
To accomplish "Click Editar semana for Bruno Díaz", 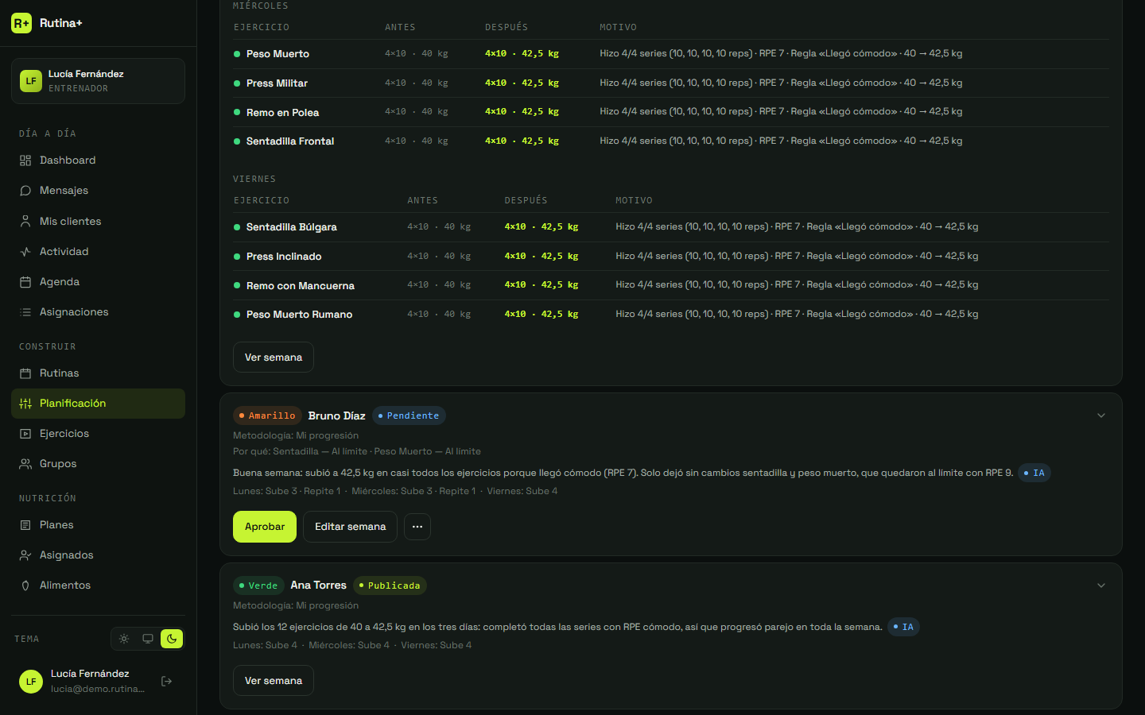I will 350,527.
